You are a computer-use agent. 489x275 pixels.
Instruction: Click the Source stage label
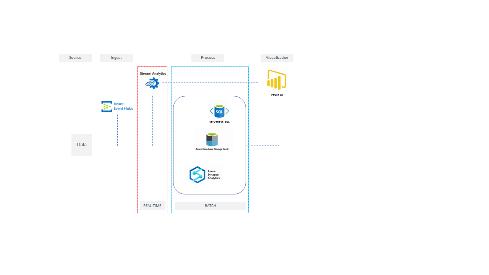(75, 58)
